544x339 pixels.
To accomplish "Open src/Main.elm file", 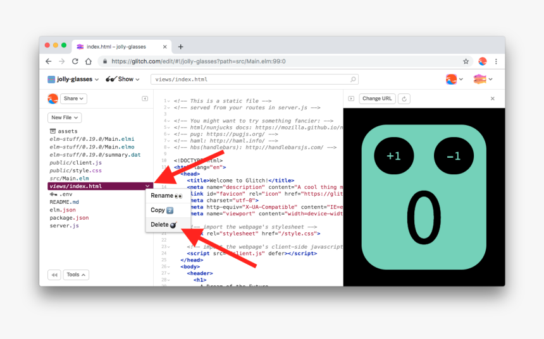I will click(x=69, y=179).
